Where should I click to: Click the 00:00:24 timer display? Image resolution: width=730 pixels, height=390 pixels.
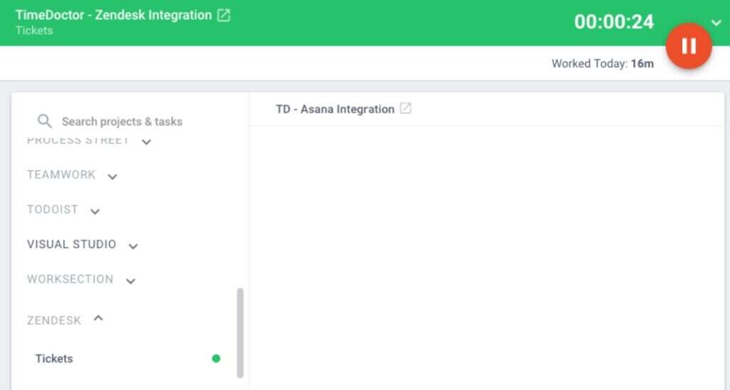coord(614,22)
